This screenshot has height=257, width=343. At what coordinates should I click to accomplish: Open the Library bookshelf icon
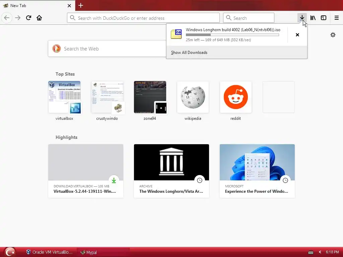[x=313, y=18]
